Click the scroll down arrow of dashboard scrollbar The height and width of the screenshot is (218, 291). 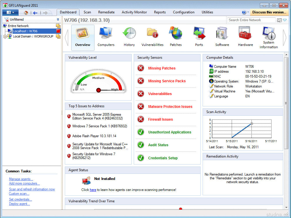click(x=286, y=207)
